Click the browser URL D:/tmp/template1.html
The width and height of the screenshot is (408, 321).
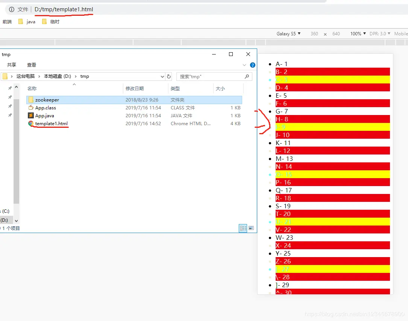tap(64, 9)
